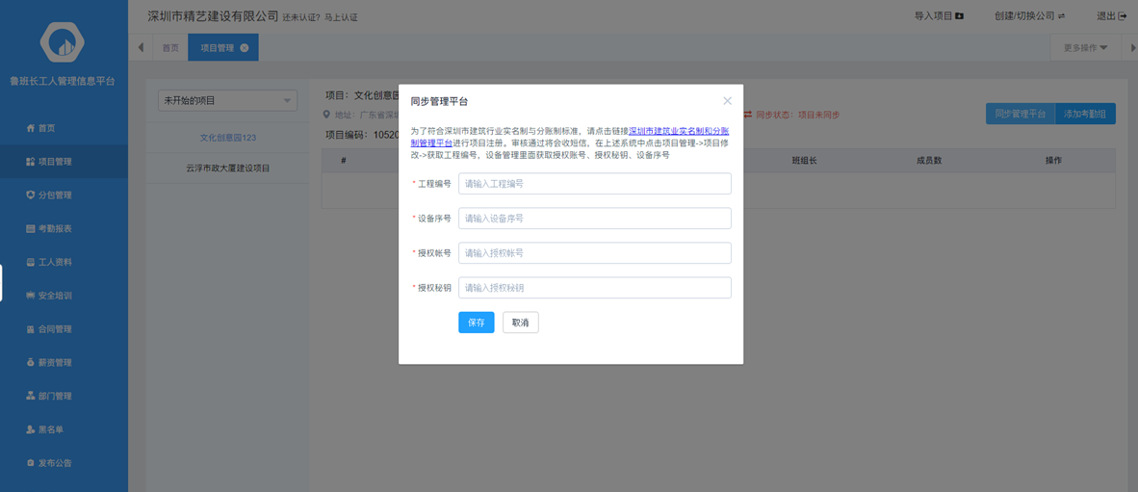
Task: Focus the 授权秘钥 input field
Action: (594, 288)
